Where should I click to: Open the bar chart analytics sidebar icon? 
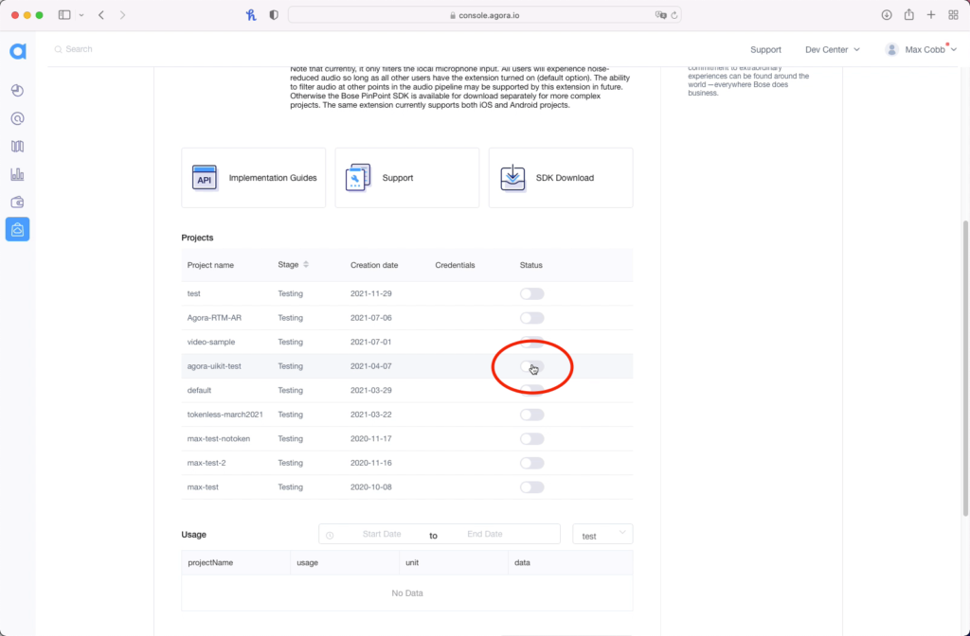point(17,174)
